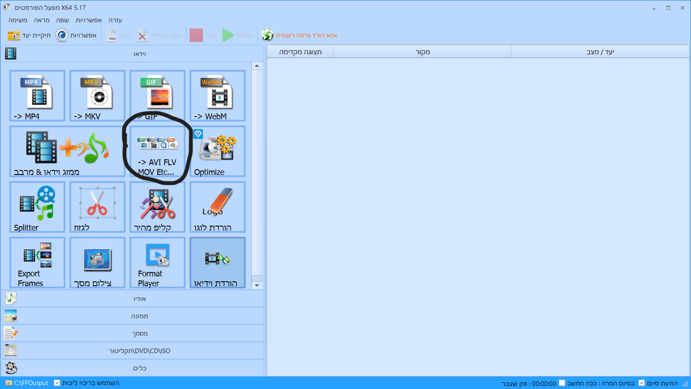Toggle the multi-core usage checkbox
The image size is (691, 389).
click(x=57, y=383)
